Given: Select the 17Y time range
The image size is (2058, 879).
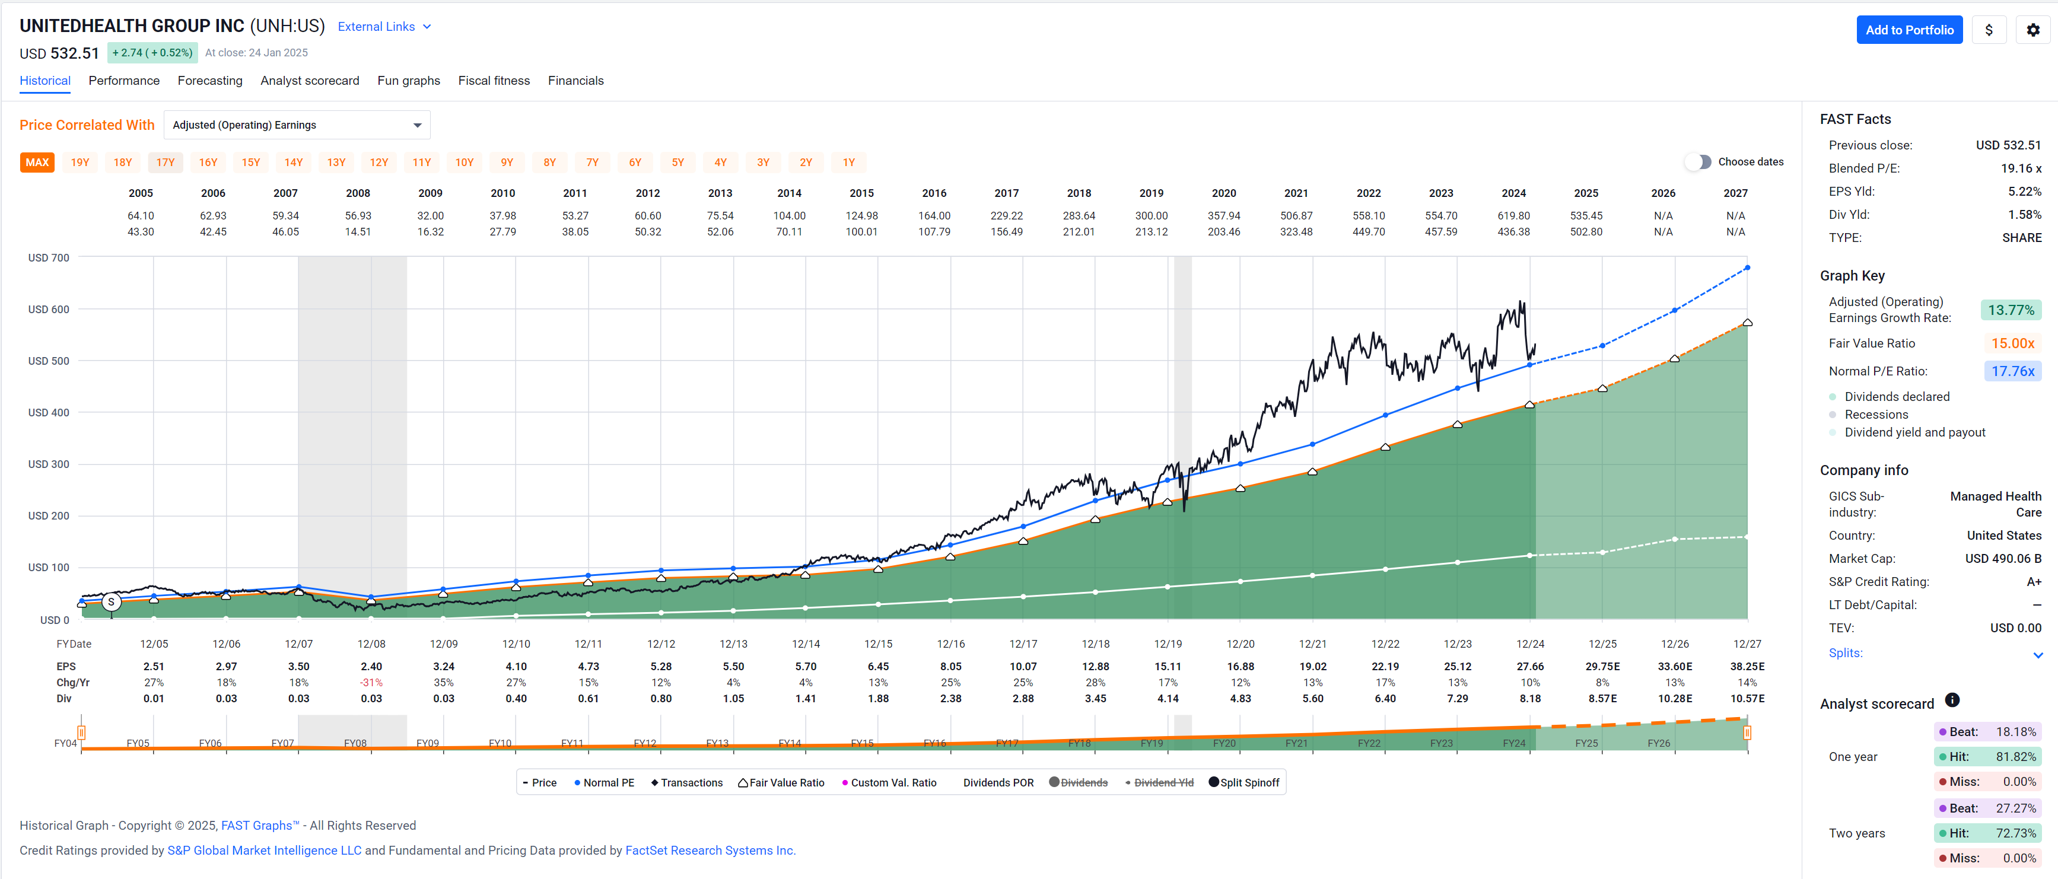Looking at the screenshot, I should [x=166, y=163].
